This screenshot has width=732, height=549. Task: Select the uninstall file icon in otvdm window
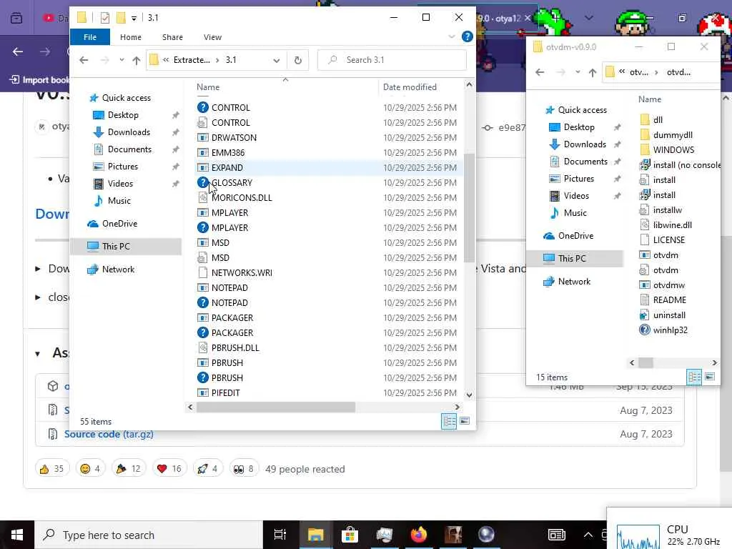click(x=645, y=315)
